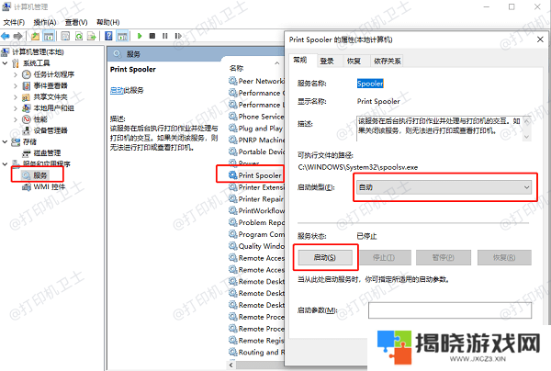Switch to the 依存关系 tab

click(388, 62)
